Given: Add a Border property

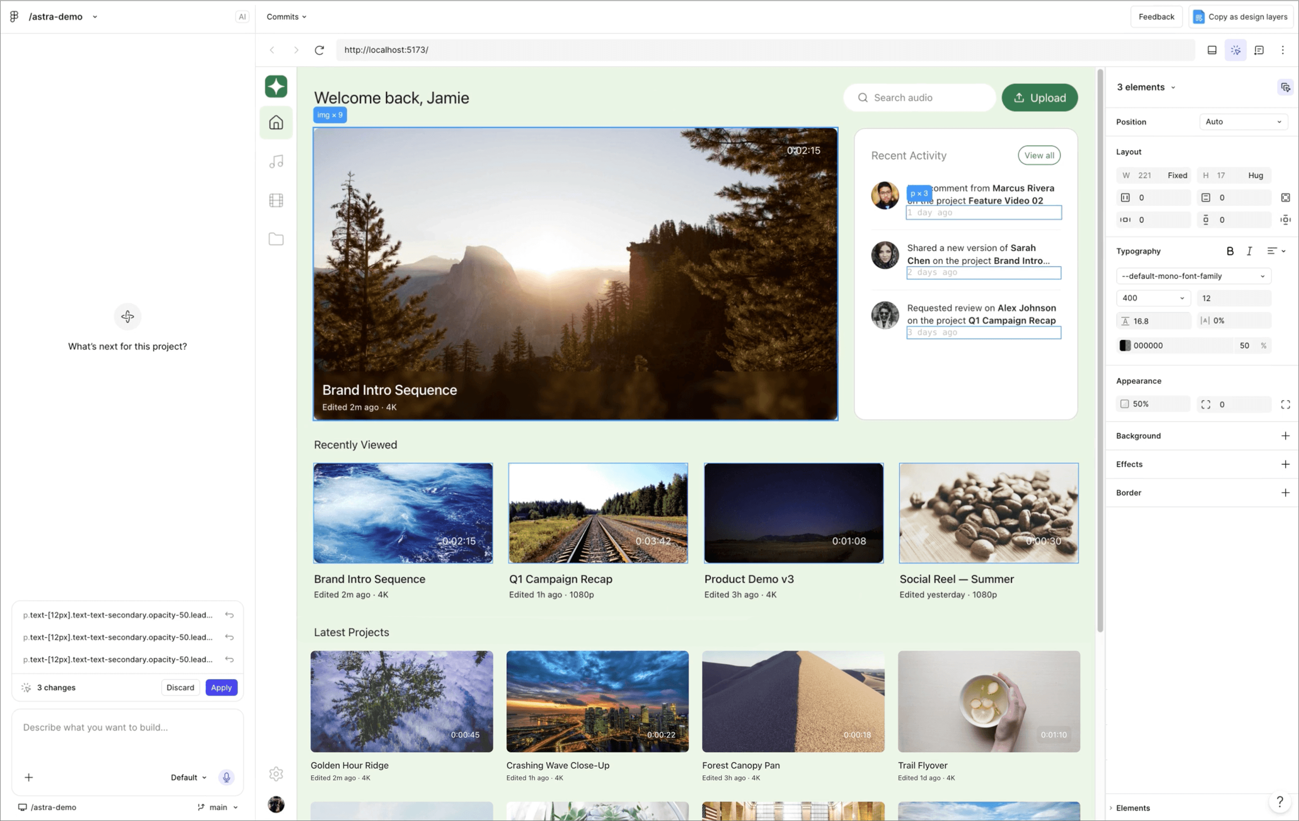Looking at the screenshot, I should click(1285, 493).
